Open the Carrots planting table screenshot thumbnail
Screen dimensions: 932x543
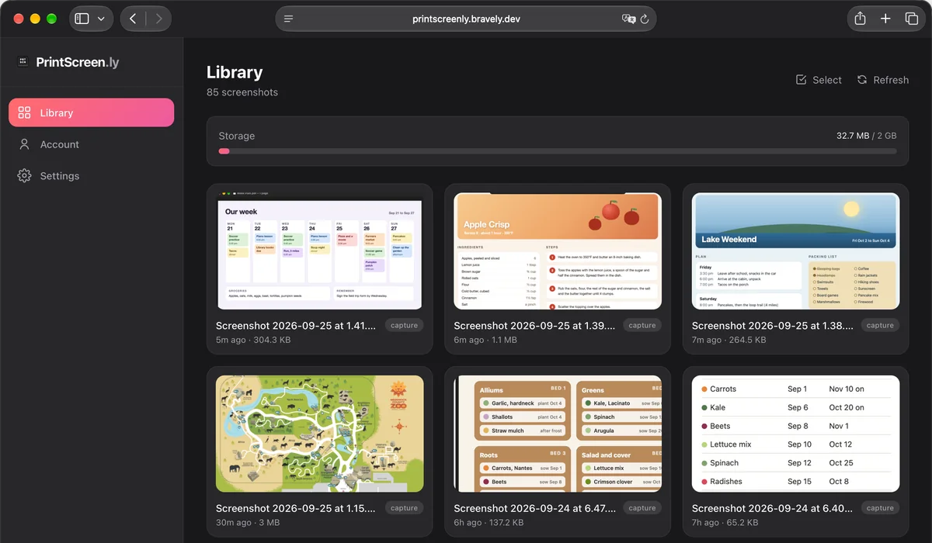(x=795, y=434)
